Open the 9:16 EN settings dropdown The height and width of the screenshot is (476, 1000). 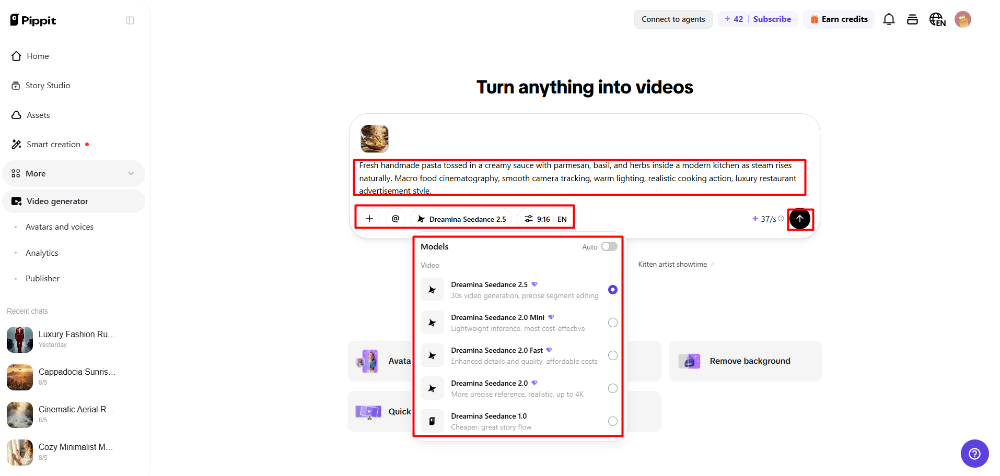[x=545, y=219]
